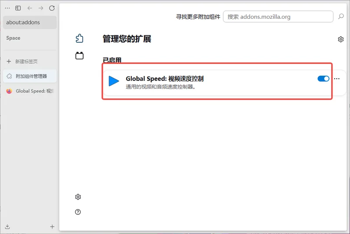Click the 通用的视频和音频速度控制器 description
350x234 pixels.
point(161,87)
